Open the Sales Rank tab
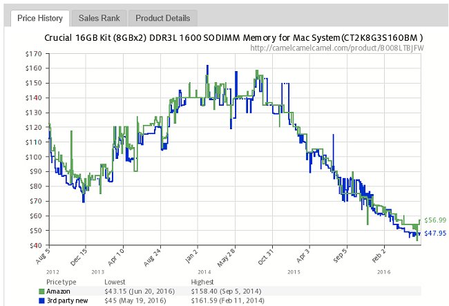Screen dimensions: 449x306 click(x=99, y=19)
